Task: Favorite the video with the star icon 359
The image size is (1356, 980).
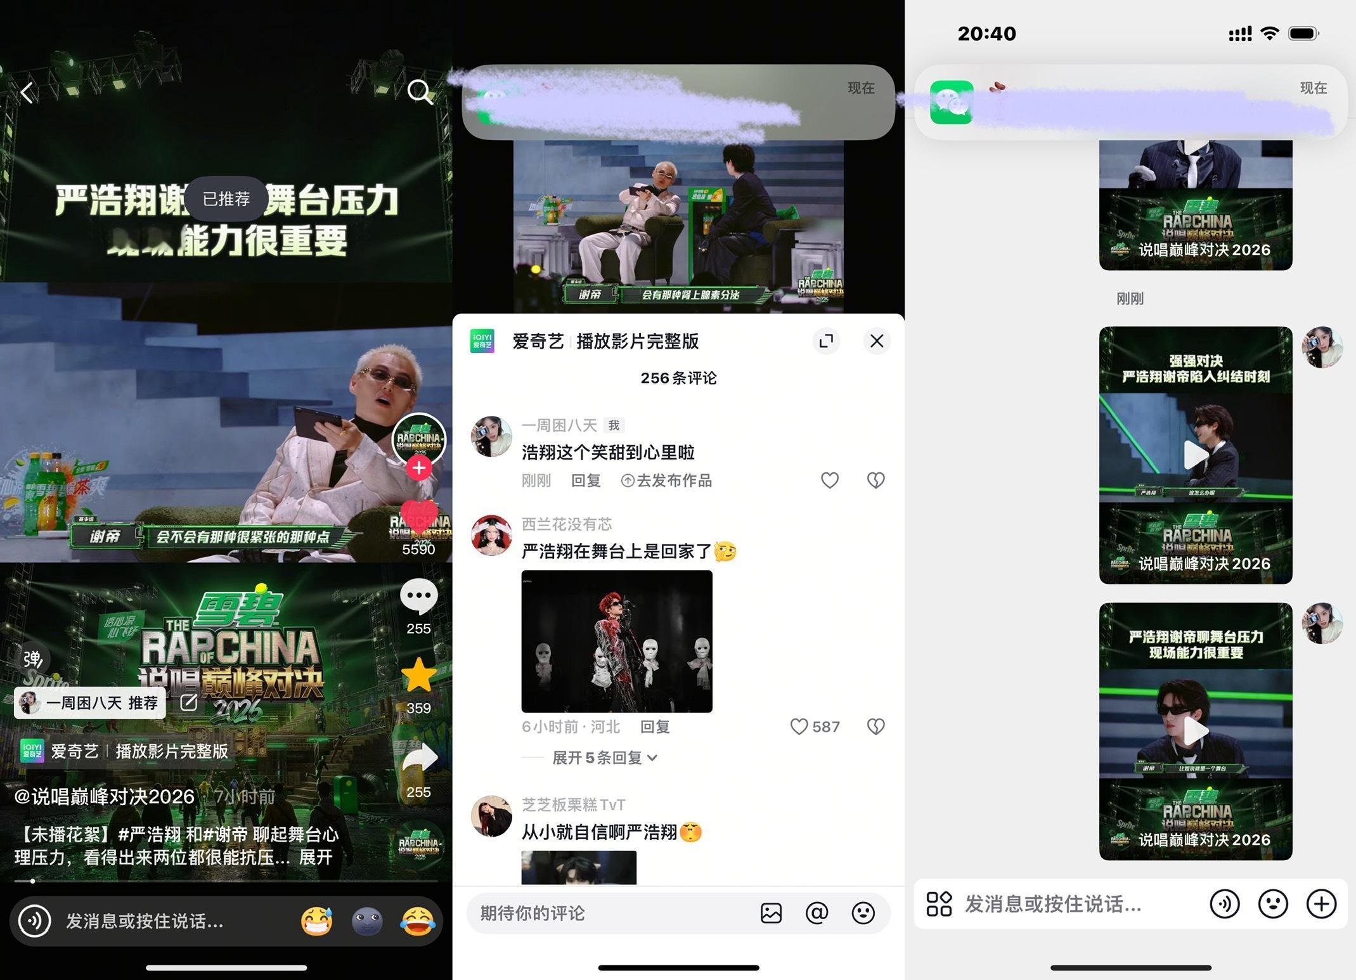Action: pyautogui.click(x=418, y=674)
